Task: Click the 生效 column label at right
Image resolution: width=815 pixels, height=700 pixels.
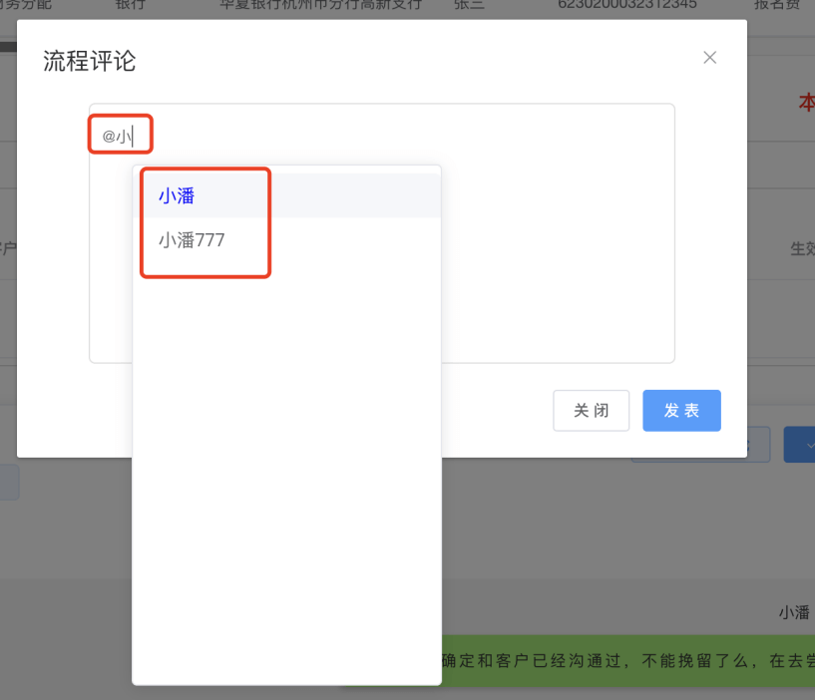Action: coord(802,248)
